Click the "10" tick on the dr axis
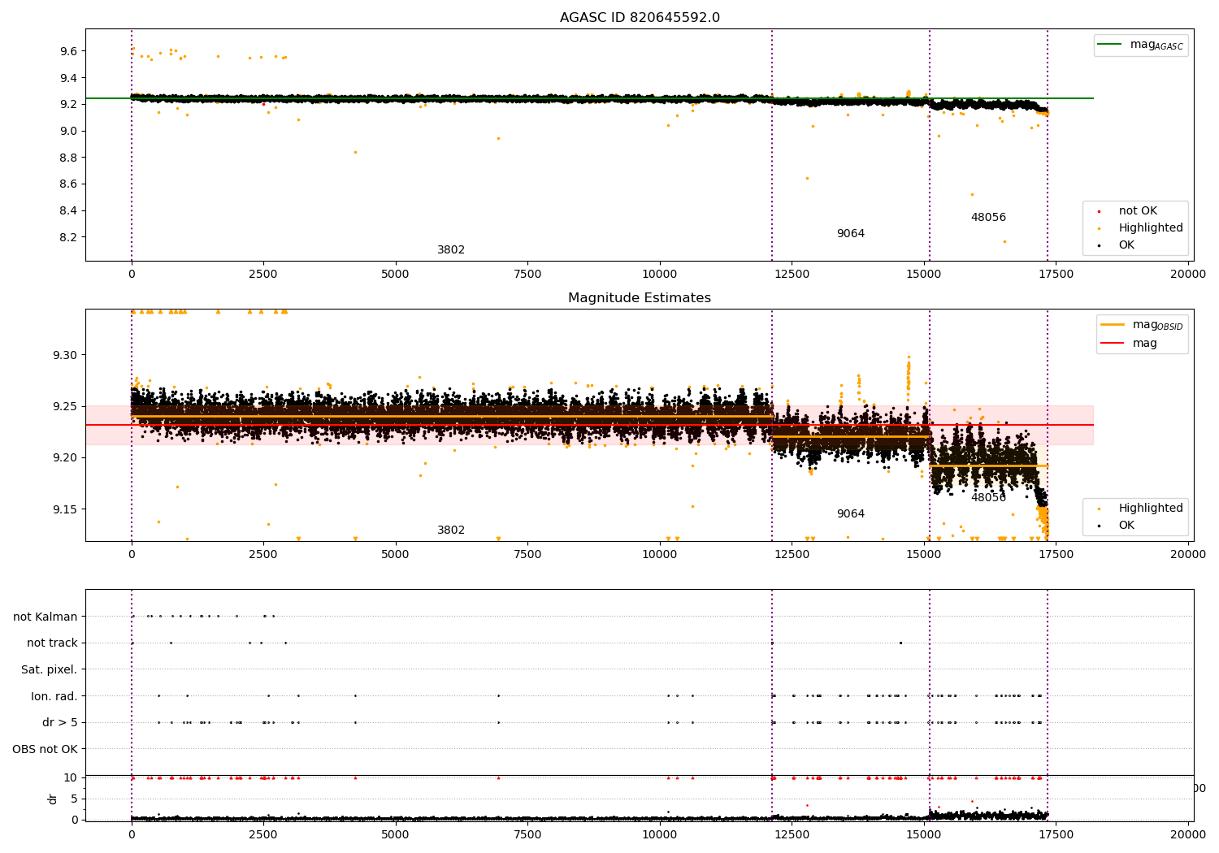The height and width of the screenshot is (853, 1219). coord(72,777)
